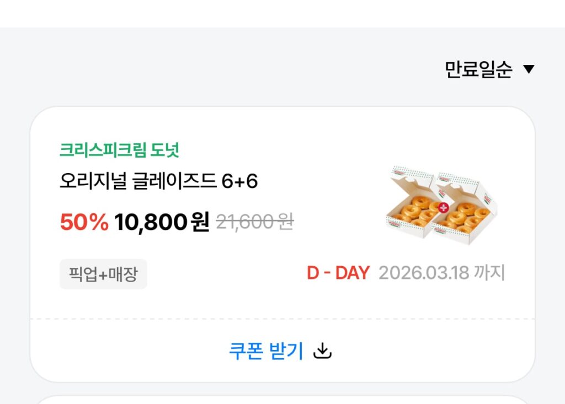Viewport: 565px width, 404px height.
Task: Select the entire Krispy Kreme coupon card
Action: tap(282, 243)
